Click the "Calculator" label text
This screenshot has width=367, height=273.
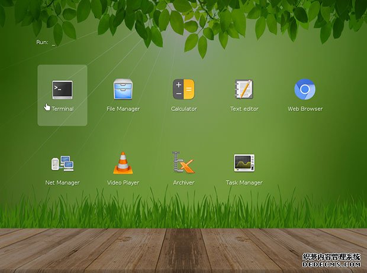pos(183,109)
